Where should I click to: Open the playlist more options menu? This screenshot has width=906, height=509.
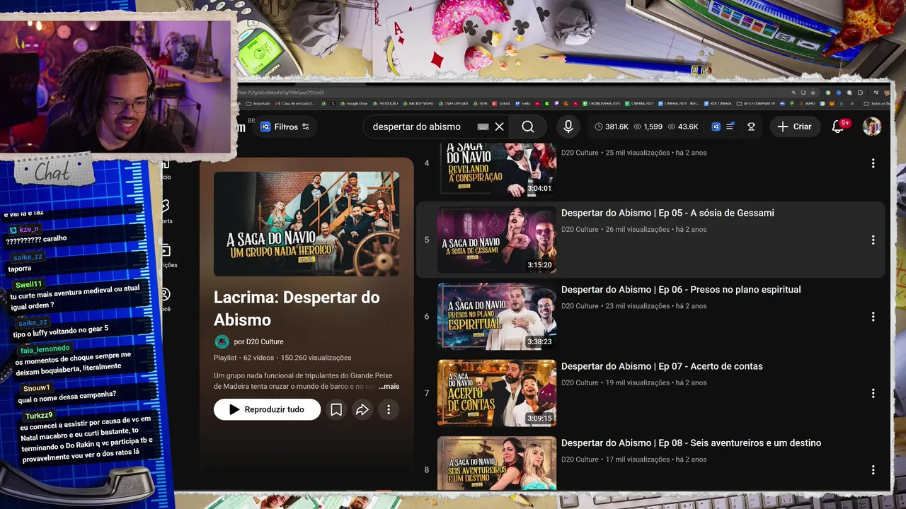click(389, 409)
